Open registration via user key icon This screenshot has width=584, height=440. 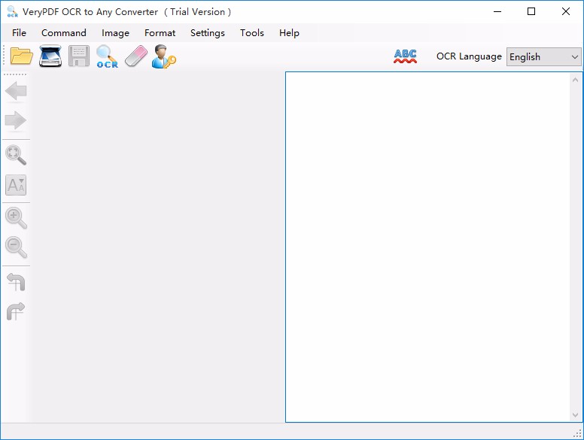pos(164,56)
